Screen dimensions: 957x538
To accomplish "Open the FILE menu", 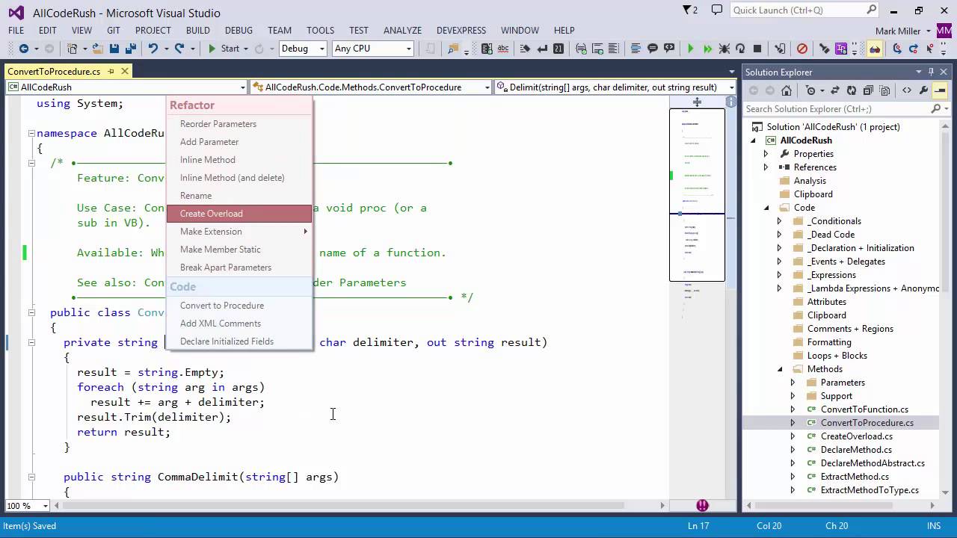I will click(x=16, y=31).
